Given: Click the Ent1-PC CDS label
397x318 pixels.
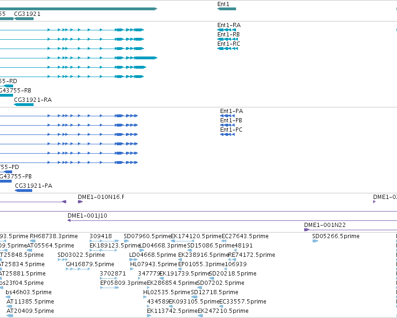Looking at the screenshot, I should tap(231, 130).
